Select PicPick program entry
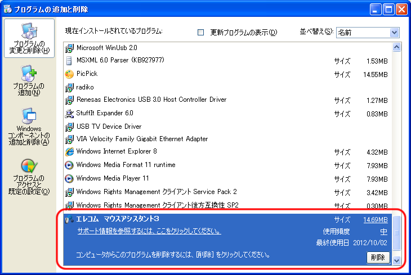 pos(227,74)
